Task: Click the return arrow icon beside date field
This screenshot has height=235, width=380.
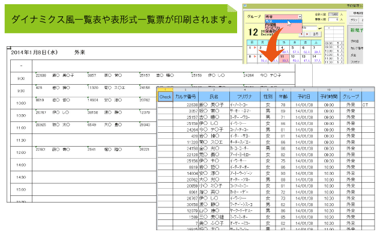Action: (320, 29)
